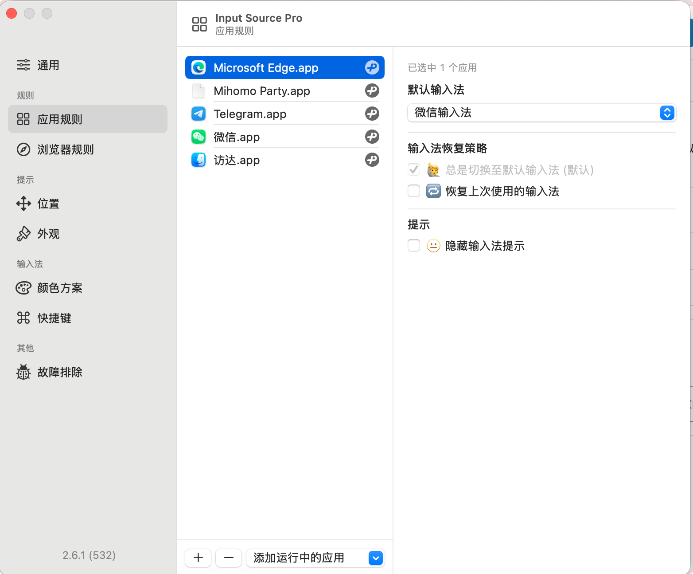This screenshot has height=574, width=693.
Task: Click the WeChat 微信.app icon
Action: click(199, 137)
